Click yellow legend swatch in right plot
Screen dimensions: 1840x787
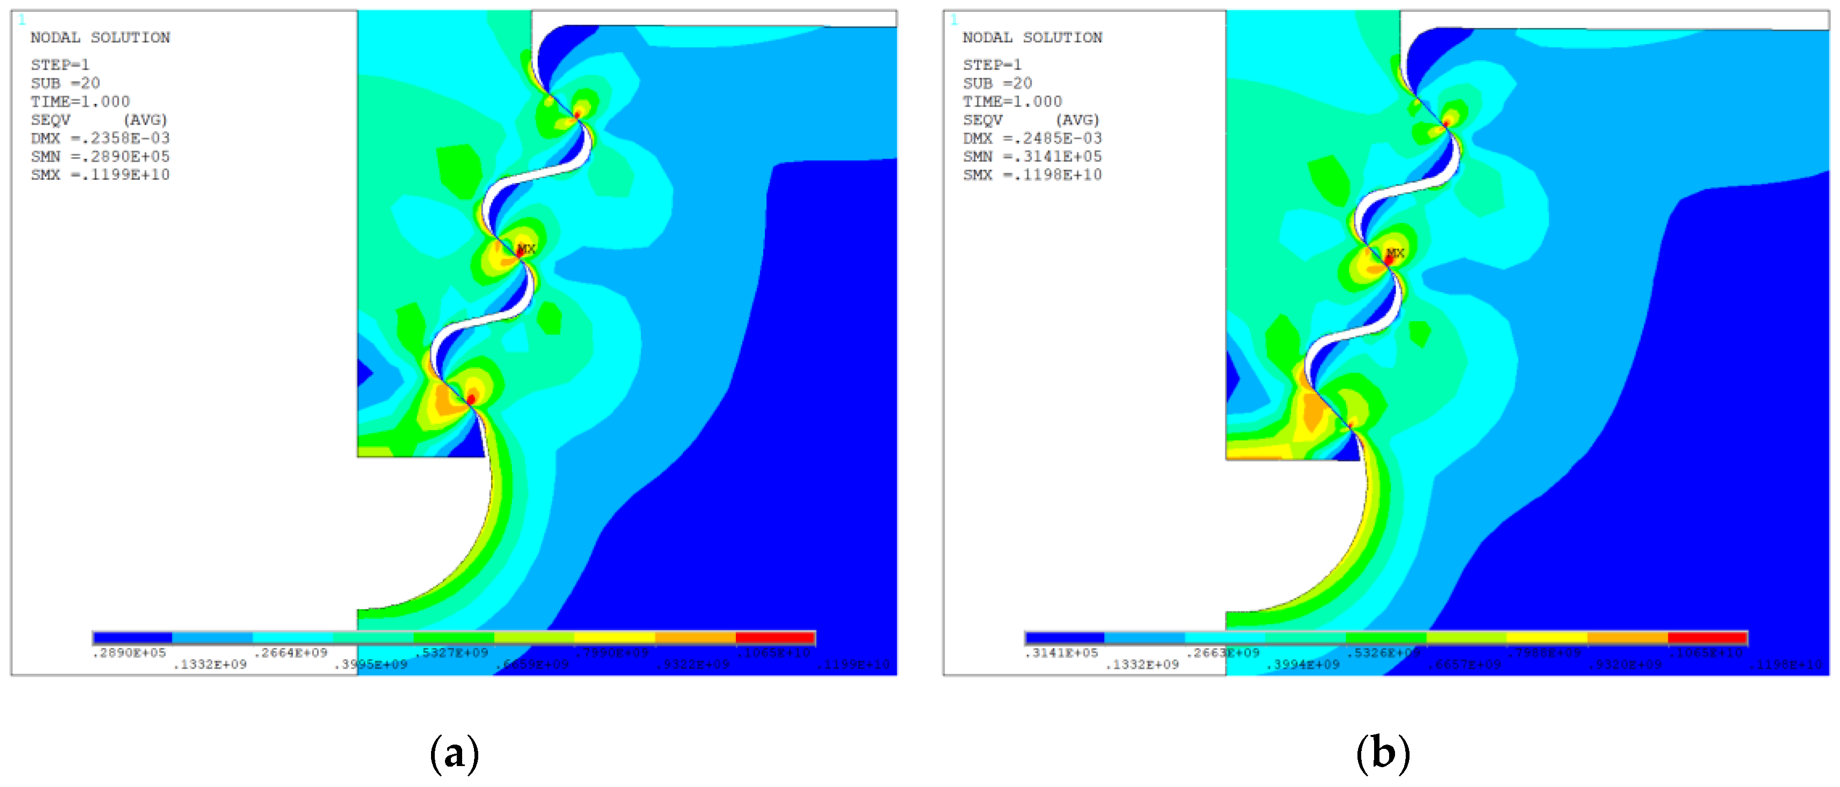click(x=1546, y=637)
